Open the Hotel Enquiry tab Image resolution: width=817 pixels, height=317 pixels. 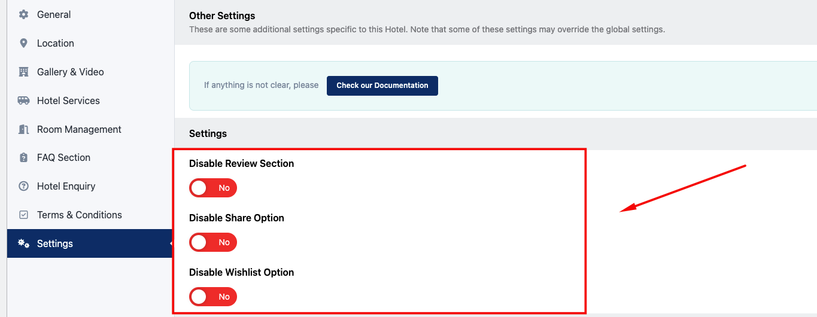pyautogui.click(x=66, y=186)
